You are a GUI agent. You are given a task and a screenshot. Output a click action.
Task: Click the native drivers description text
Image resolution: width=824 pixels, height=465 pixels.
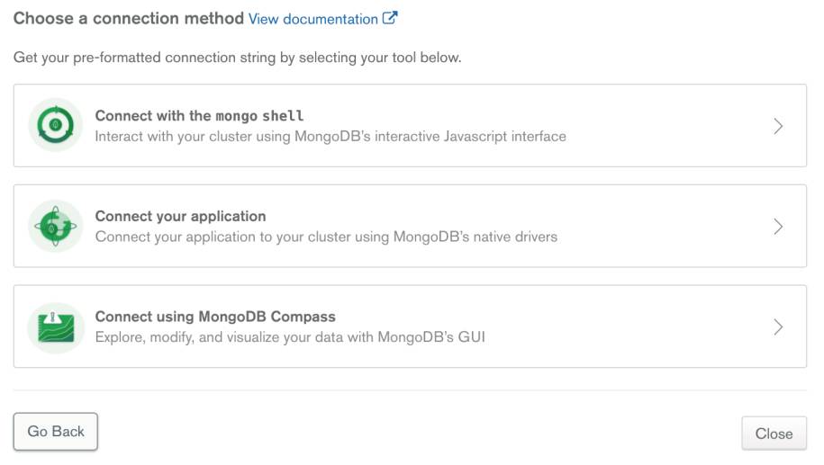326,237
